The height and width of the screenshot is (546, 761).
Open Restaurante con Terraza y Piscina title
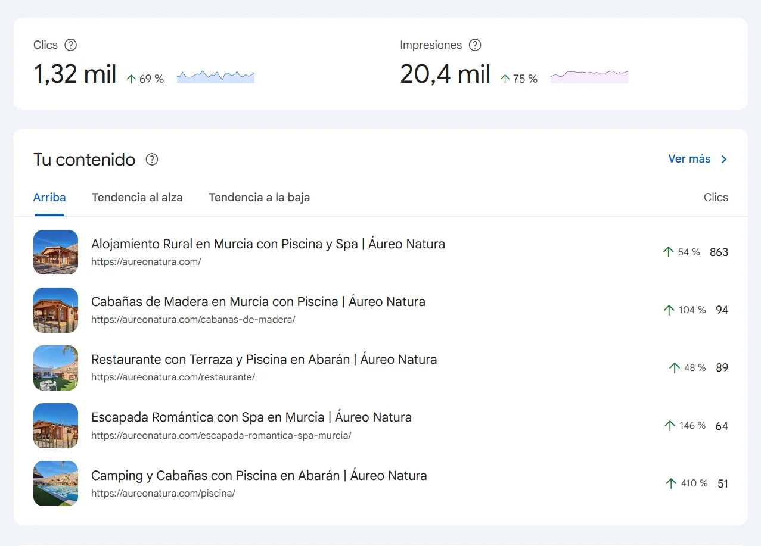click(x=264, y=360)
